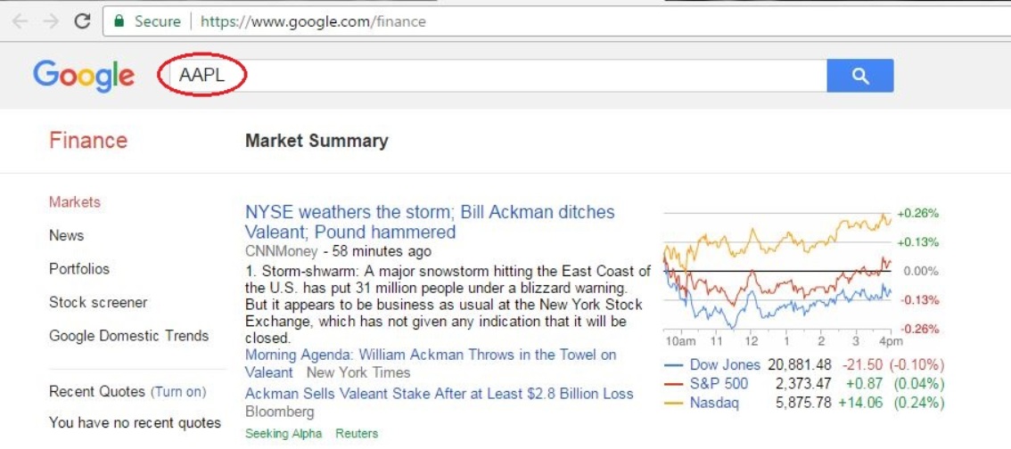Open Stock screener
This screenshot has height=449, width=1011.
point(98,303)
